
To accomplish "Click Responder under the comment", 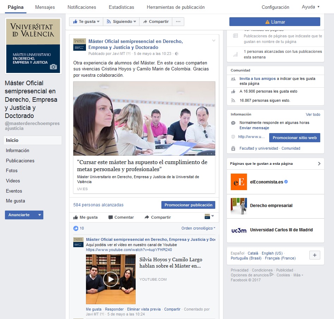I will point(114,309).
